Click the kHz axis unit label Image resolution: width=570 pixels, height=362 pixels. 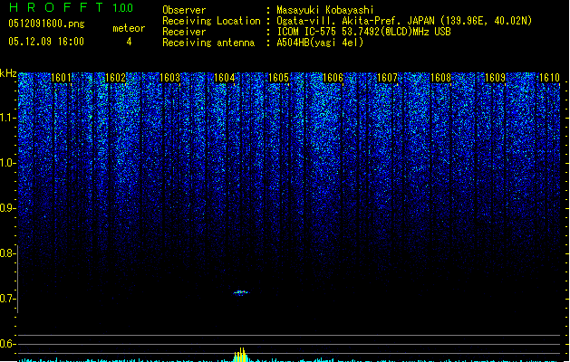pos(8,73)
